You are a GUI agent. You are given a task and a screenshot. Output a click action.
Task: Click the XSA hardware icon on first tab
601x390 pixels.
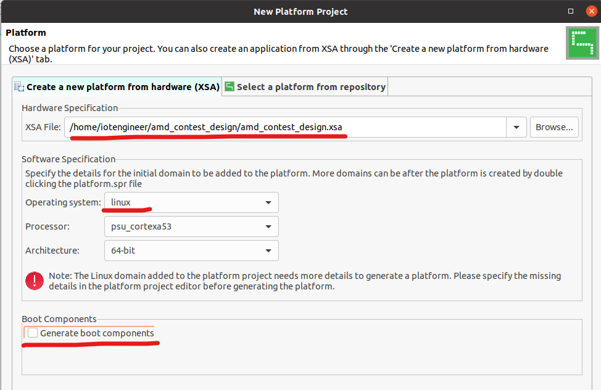tap(19, 87)
